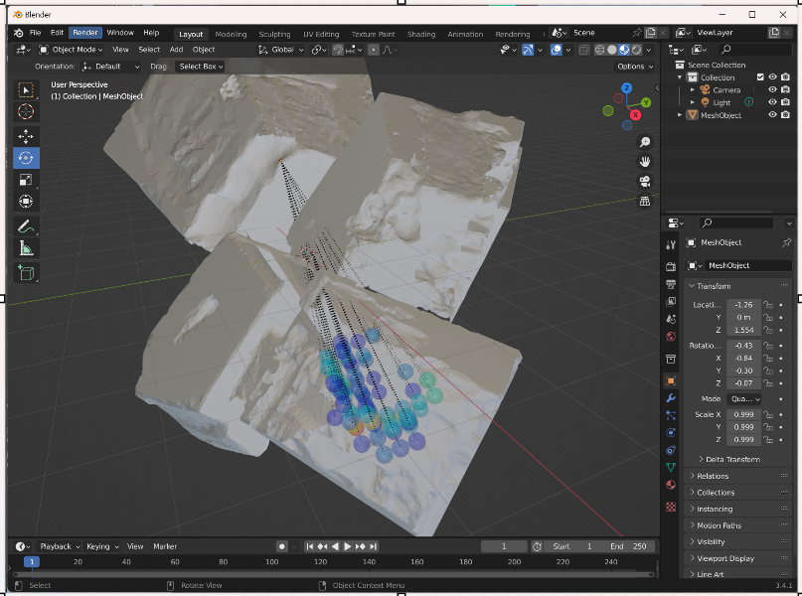Open the Edit menu
The height and width of the screenshot is (596, 802).
coord(57,33)
